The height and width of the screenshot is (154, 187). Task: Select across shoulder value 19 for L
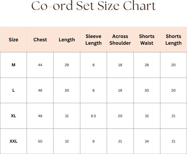[120, 90]
